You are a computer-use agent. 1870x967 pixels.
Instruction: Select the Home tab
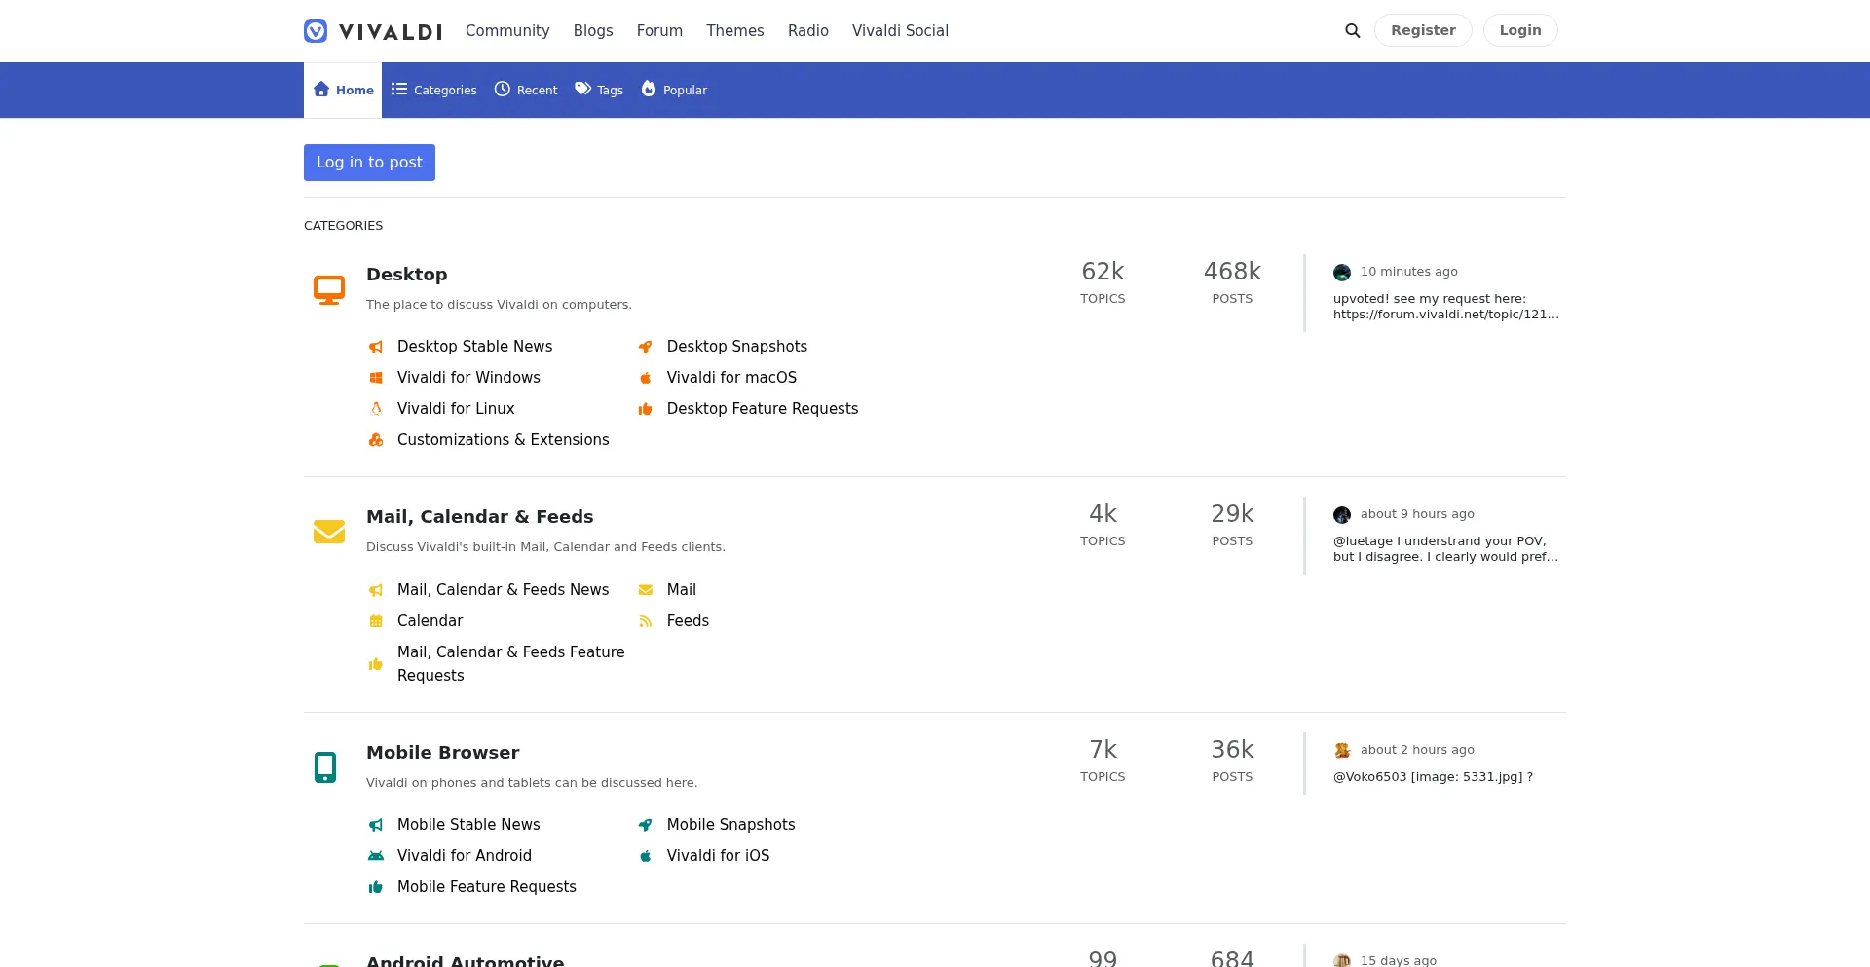pos(343,91)
